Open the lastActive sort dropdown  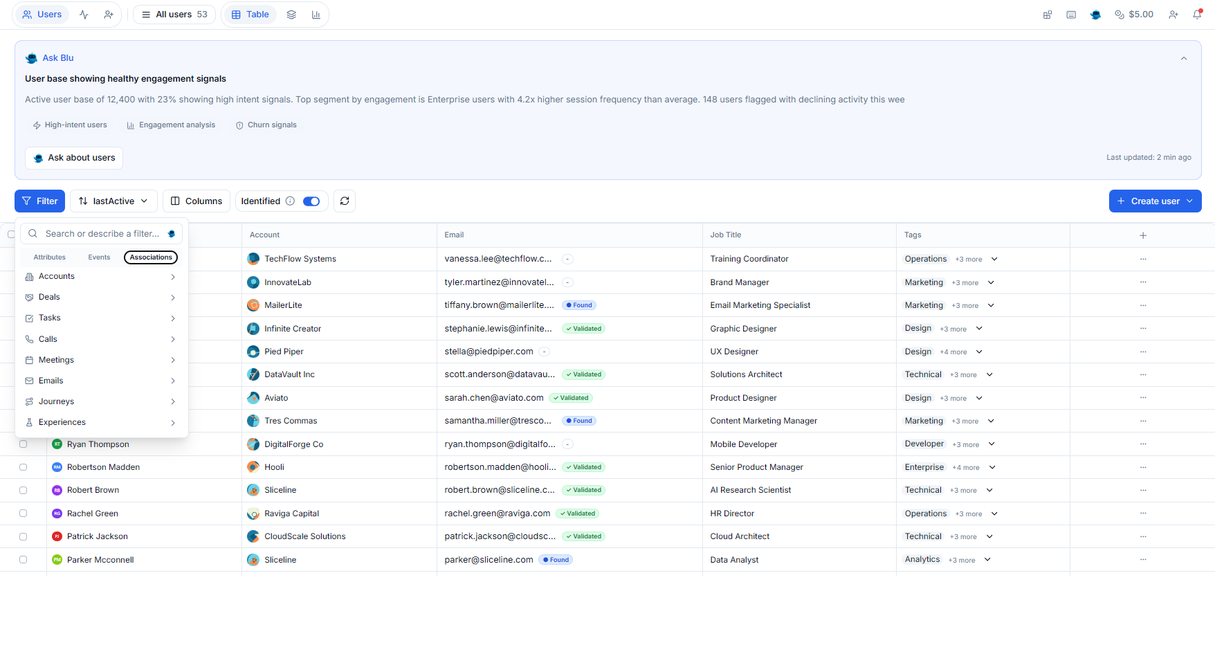[x=113, y=201]
